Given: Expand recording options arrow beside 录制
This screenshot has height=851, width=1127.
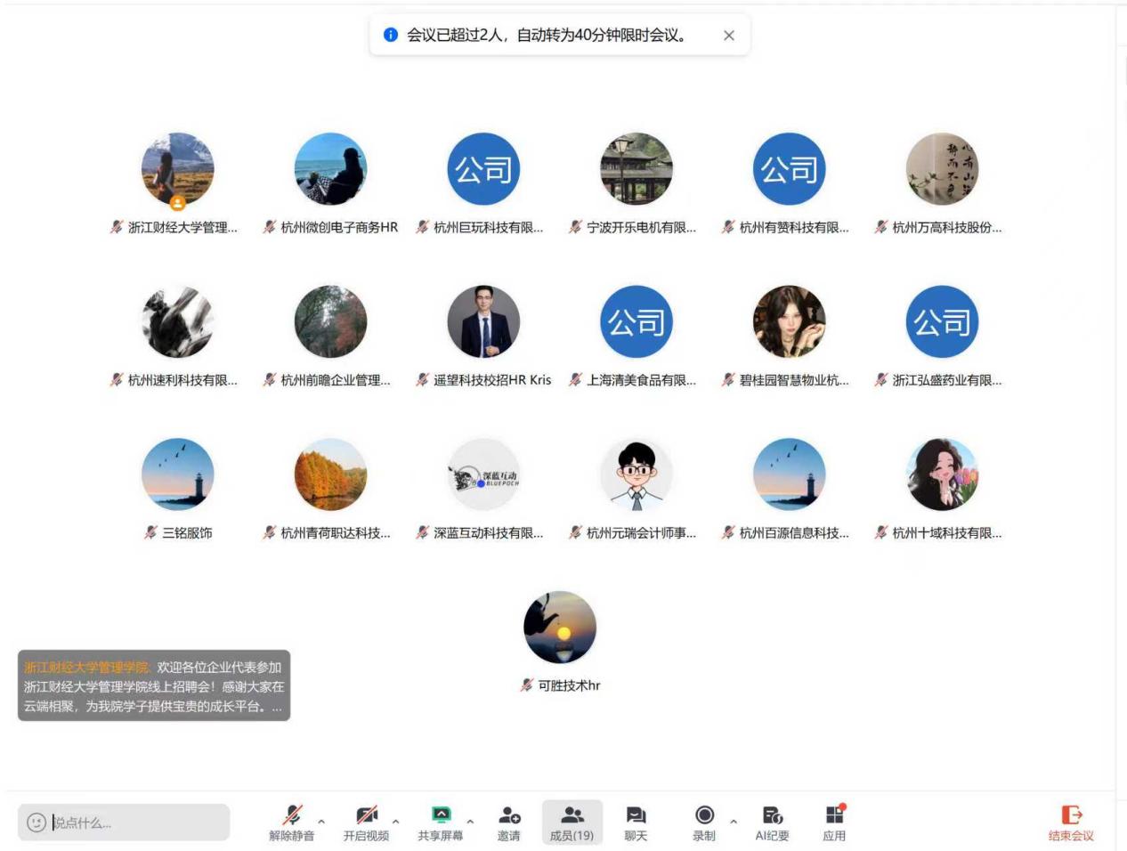Looking at the screenshot, I should pyautogui.click(x=734, y=822).
